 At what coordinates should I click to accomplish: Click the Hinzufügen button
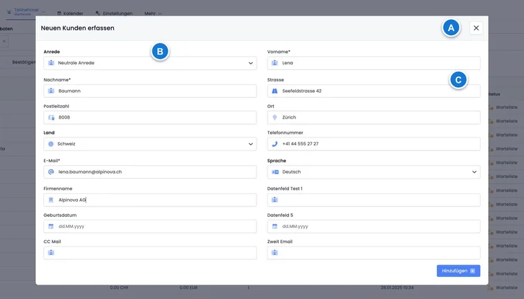[458, 271]
